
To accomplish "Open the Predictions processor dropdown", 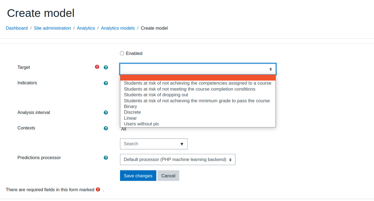I will (x=177, y=160).
